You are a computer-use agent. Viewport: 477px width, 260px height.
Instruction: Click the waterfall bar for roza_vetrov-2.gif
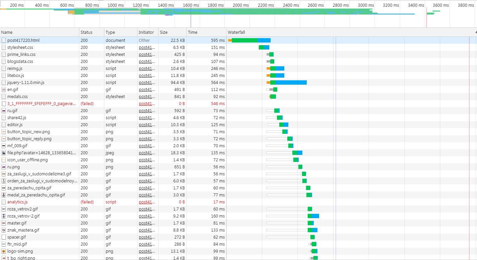(313, 216)
